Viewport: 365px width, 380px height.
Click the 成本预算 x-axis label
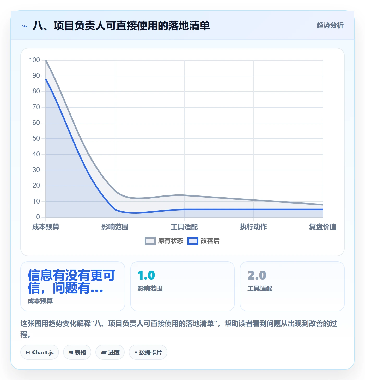pos(46,227)
